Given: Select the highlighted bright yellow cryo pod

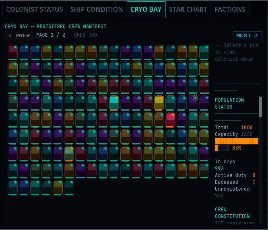Looking at the screenshot, I should point(159,103).
